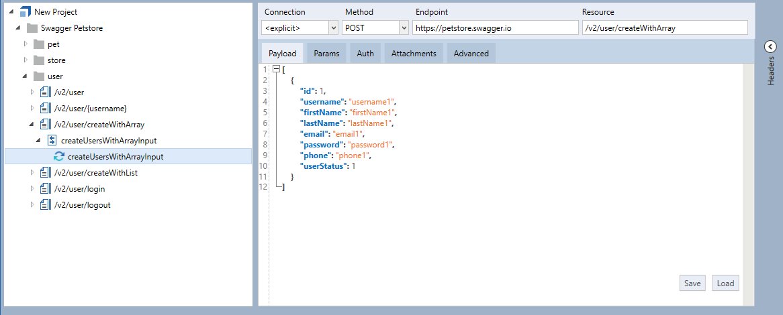Expand the Headers side panel arrow
This screenshot has height=315, width=783.
pyautogui.click(x=771, y=46)
